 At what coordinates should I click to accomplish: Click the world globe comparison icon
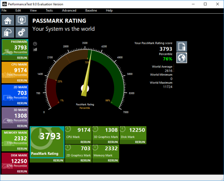[x=182, y=58]
